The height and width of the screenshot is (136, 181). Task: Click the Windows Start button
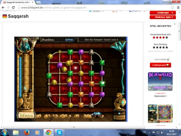point(5,132)
